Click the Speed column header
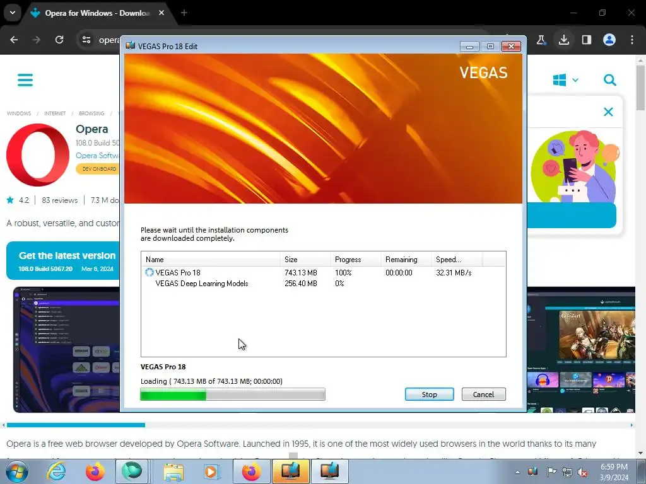 (457, 259)
